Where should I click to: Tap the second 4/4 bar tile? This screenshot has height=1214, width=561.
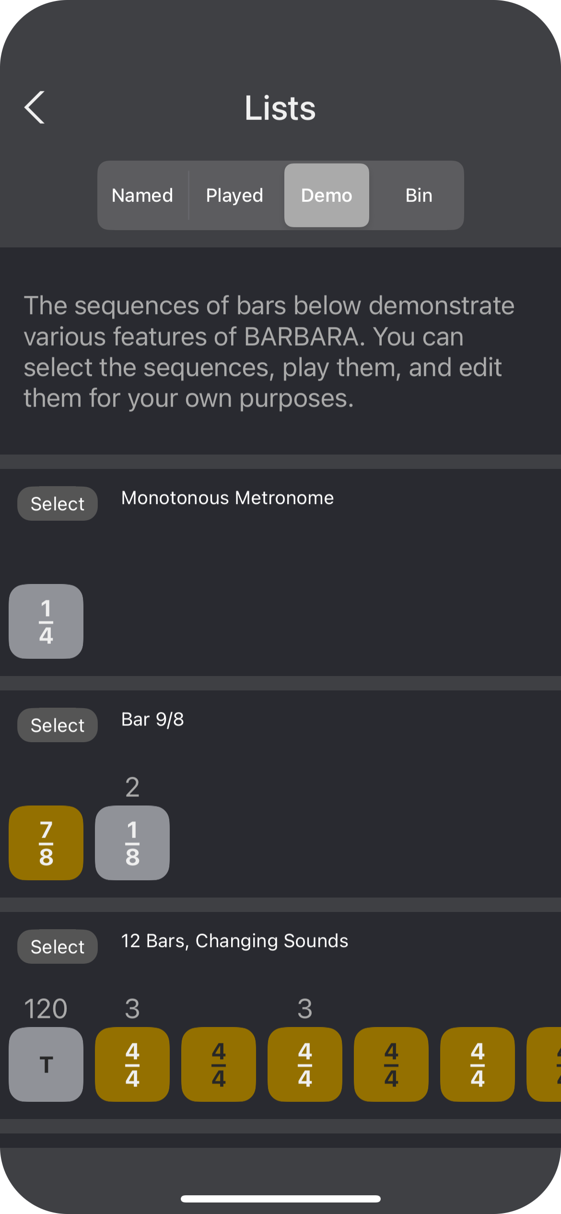click(x=219, y=1064)
